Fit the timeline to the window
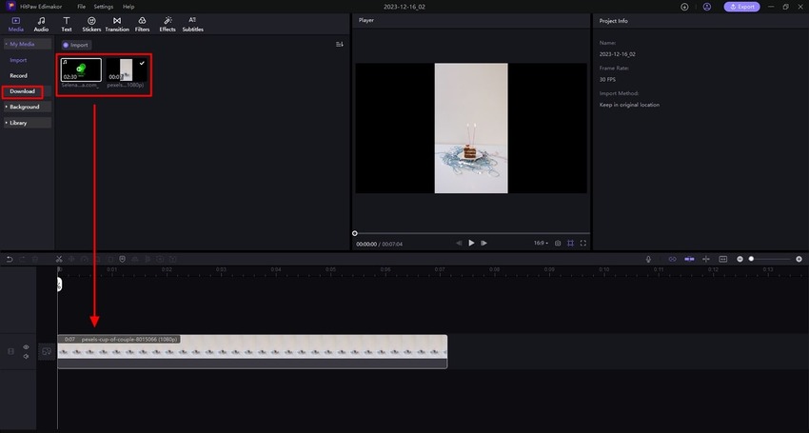The image size is (809, 433). tap(722, 259)
